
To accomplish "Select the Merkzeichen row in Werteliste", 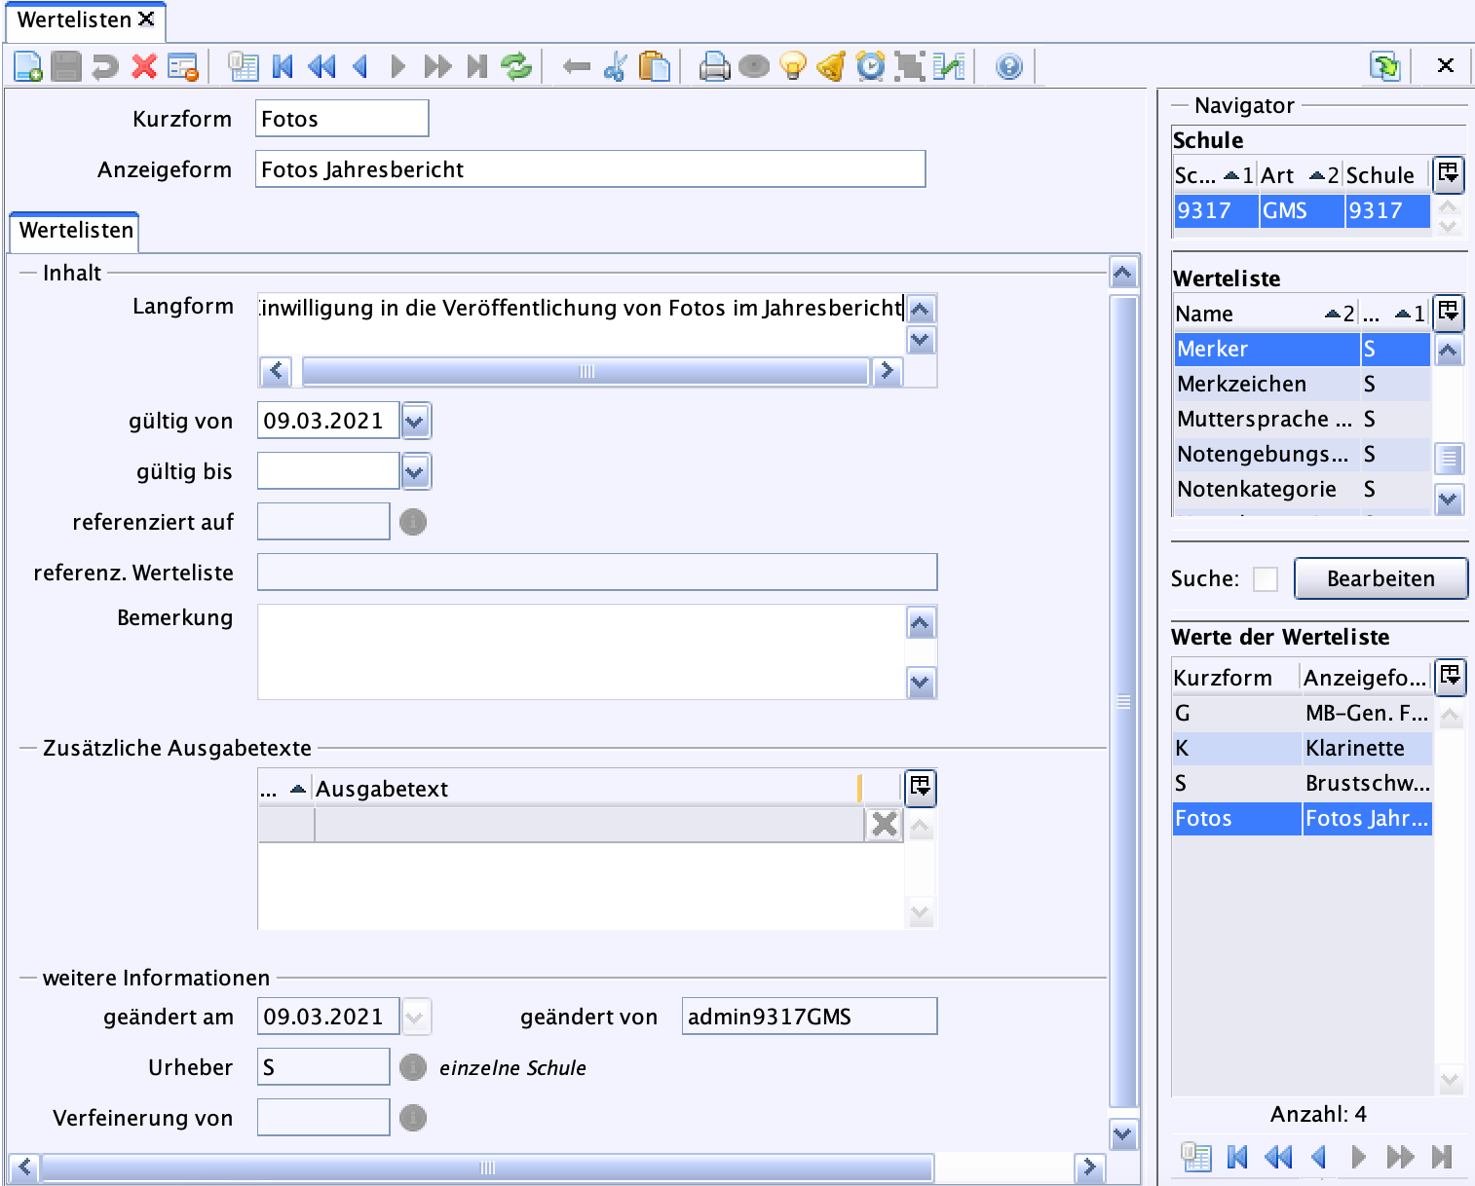I will (1302, 384).
